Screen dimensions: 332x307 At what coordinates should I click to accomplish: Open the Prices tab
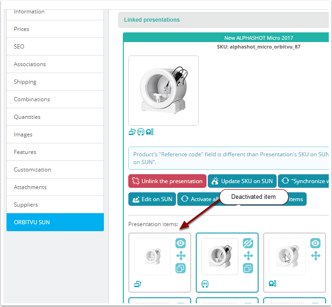point(55,29)
